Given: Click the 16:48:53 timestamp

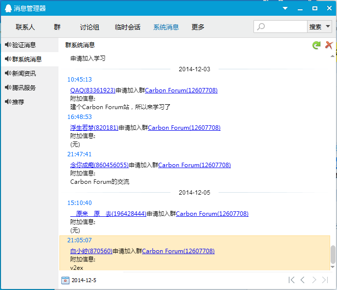Looking at the screenshot, I should (80, 117).
